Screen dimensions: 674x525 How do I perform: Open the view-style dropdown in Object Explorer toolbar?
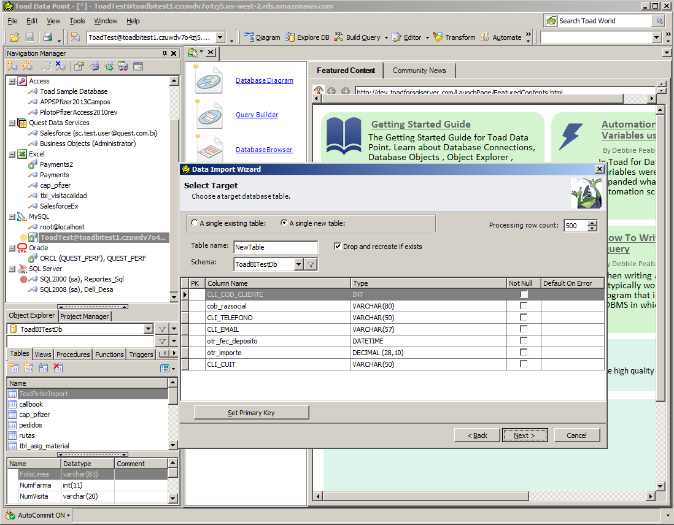pos(173,368)
